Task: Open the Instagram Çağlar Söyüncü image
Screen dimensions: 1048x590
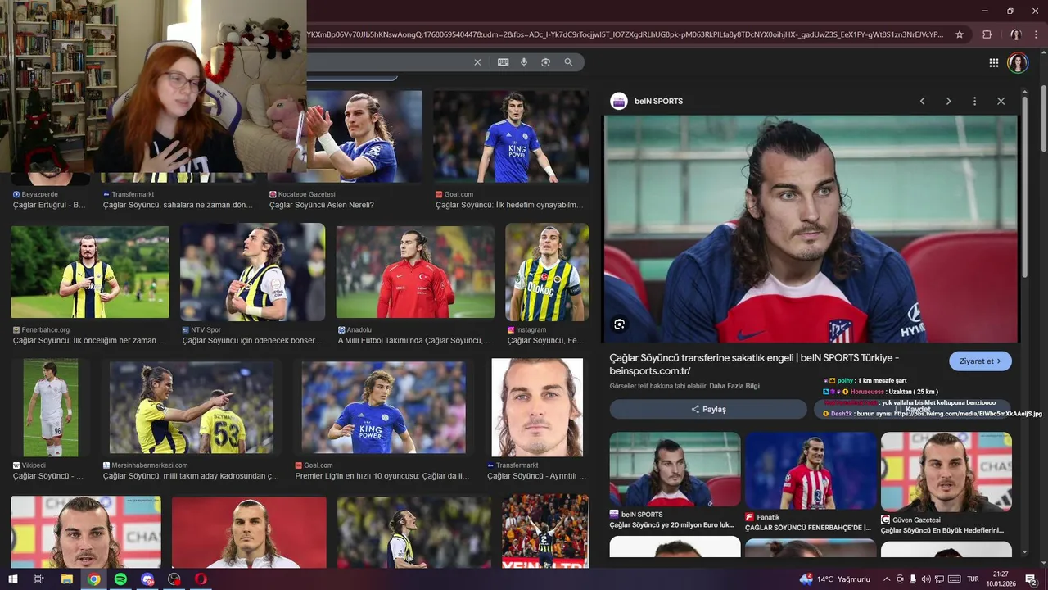Action: point(547,272)
